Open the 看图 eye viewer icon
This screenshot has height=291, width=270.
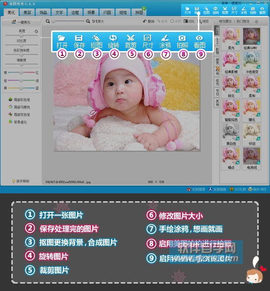(x=262, y=10)
